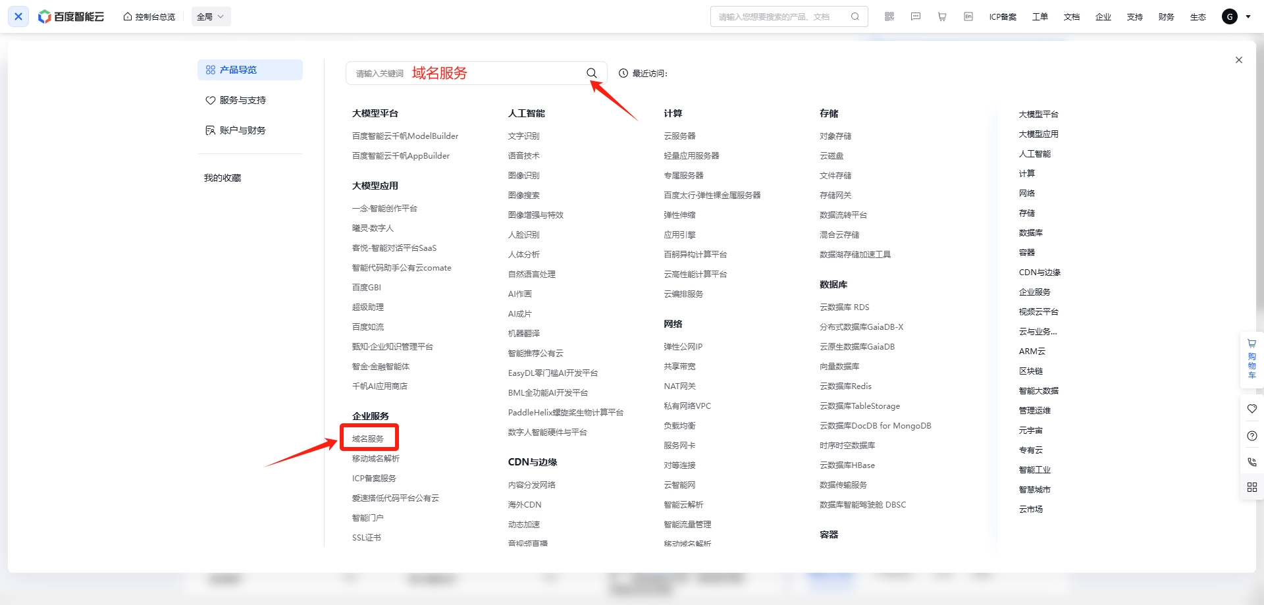The image size is (1264, 605).
Task: Open 云数据库 RDS link
Action: click(x=845, y=307)
